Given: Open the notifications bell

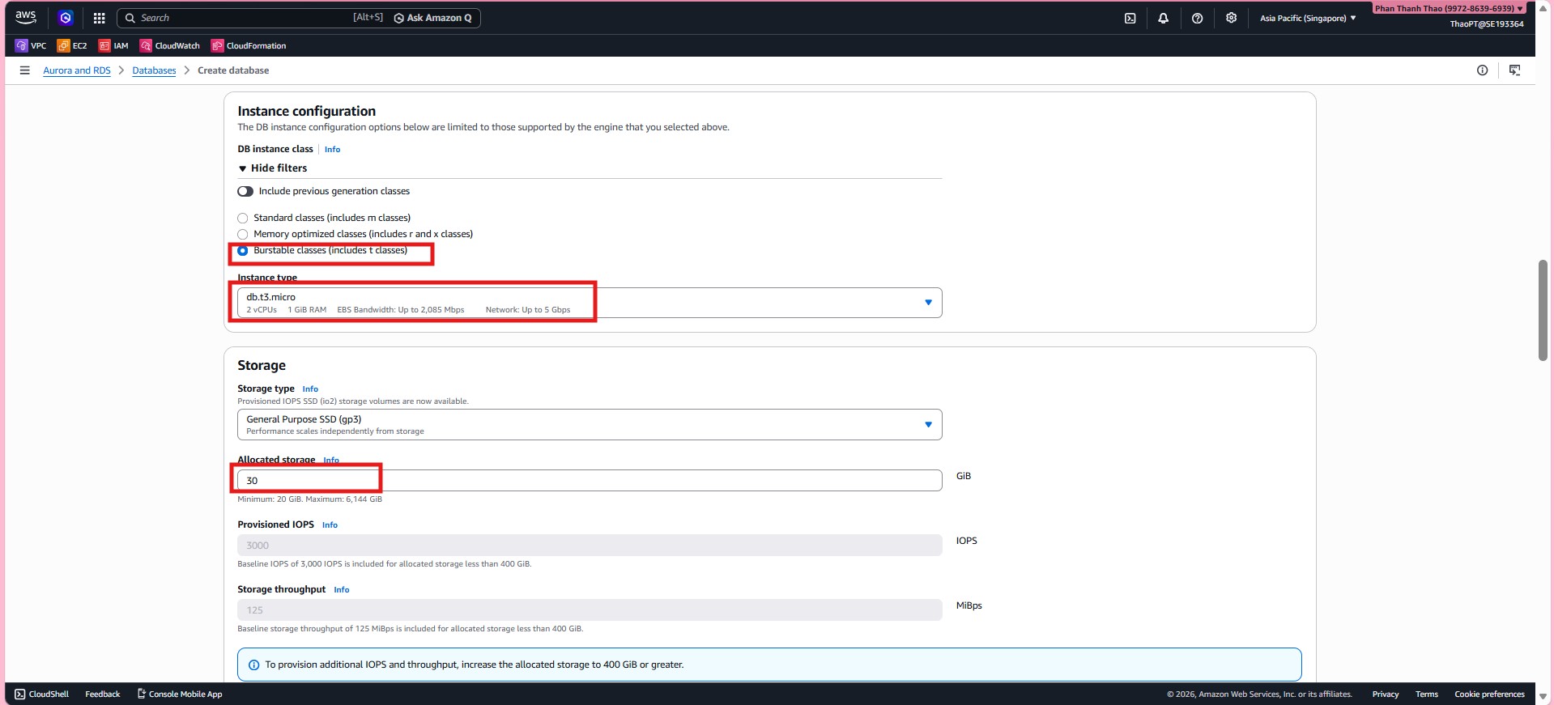Looking at the screenshot, I should 1163,18.
